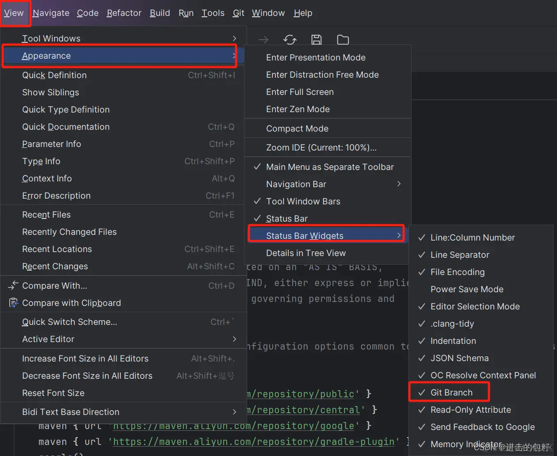Image resolution: width=557 pixels, height=456 pixels.
Task: Toggle Main Menu as Separate Toolbar
Action: 328,167
